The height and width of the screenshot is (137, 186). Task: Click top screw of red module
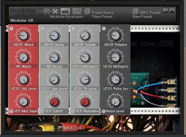click(11, 28)
